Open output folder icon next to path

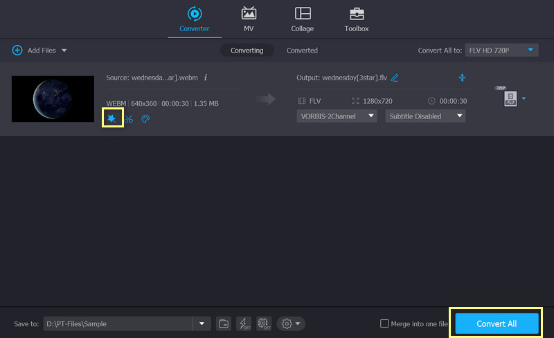[x=224, y=323]
